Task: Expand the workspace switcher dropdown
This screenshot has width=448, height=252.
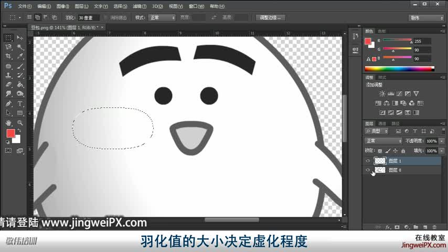Action: [426, 17]
